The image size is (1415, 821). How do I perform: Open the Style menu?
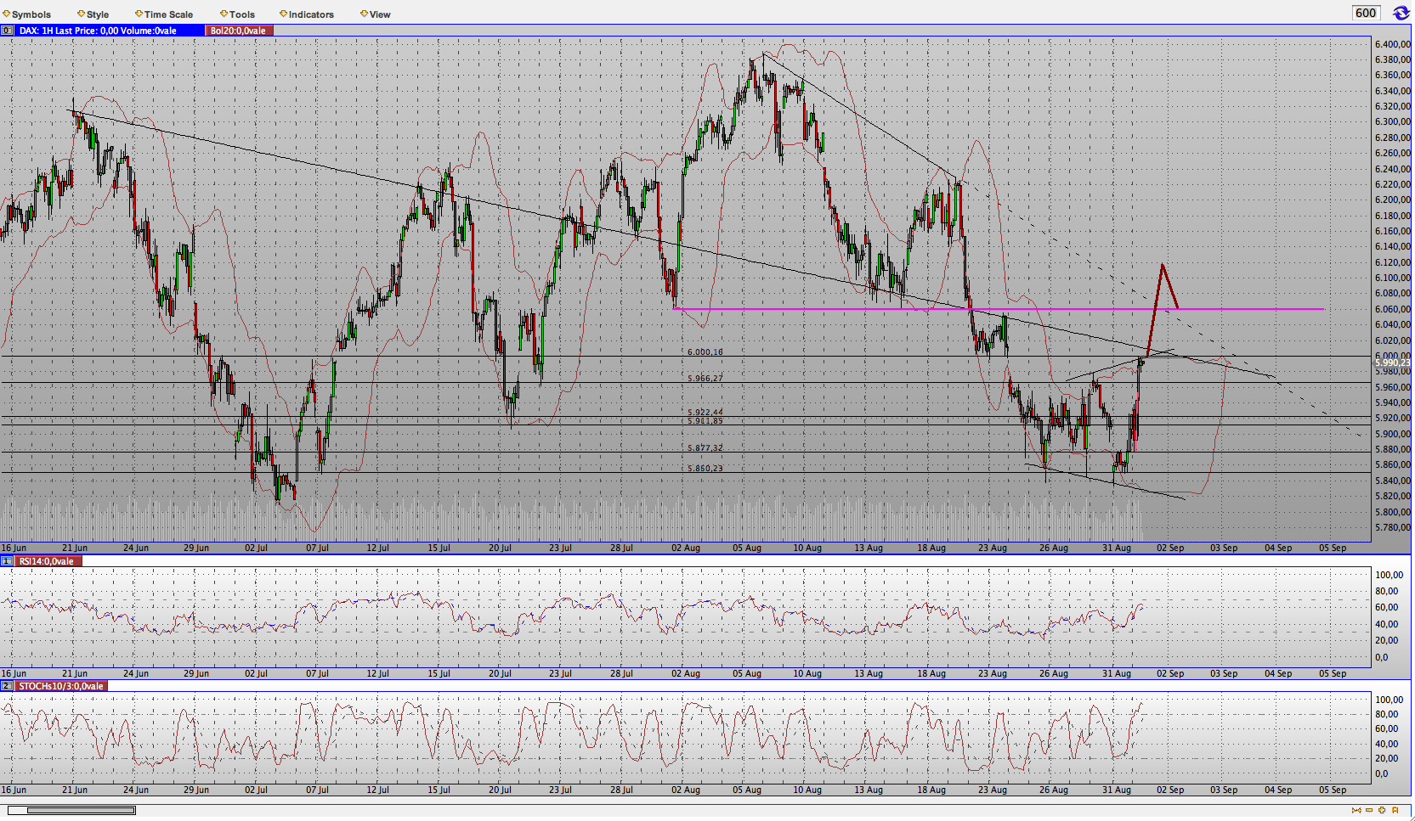pyautogui.click(x=93, y=14)
